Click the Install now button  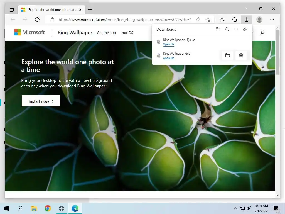click(x=41, y=101)
